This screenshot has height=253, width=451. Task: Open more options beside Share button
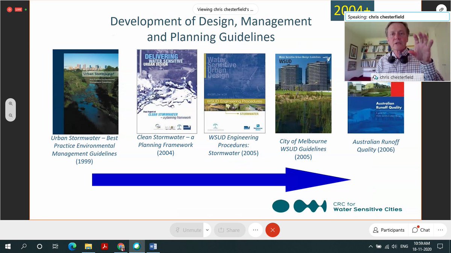(255, 230)
